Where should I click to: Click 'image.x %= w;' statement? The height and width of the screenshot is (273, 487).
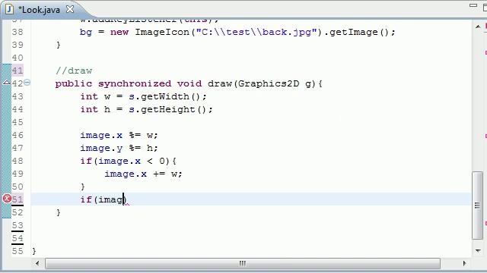(119, 135)
